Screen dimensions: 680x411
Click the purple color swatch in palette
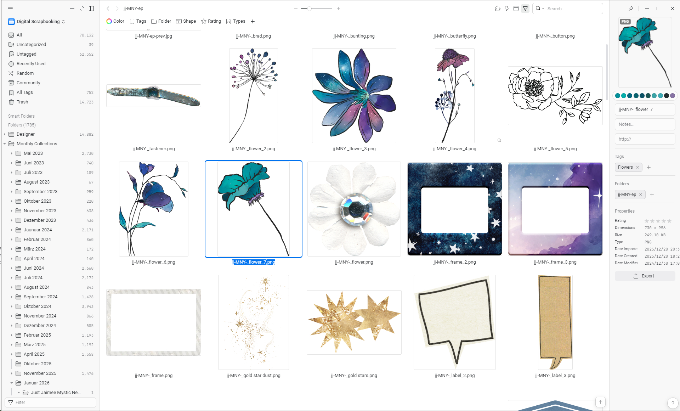[672, 96]
